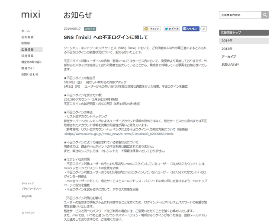Open 会社概要 in the left menu
Image resolution: width=277 pixels, height=222 pixels.
click(27, 37)
